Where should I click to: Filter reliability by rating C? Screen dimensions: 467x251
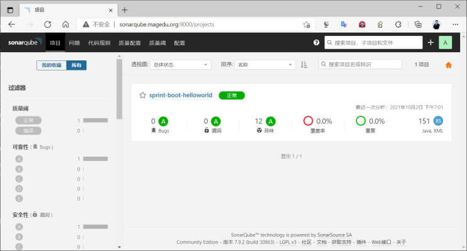19,179
